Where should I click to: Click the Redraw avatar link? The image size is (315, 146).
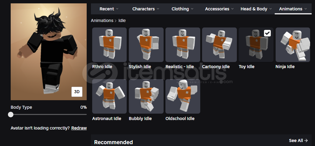coord(79,128)
